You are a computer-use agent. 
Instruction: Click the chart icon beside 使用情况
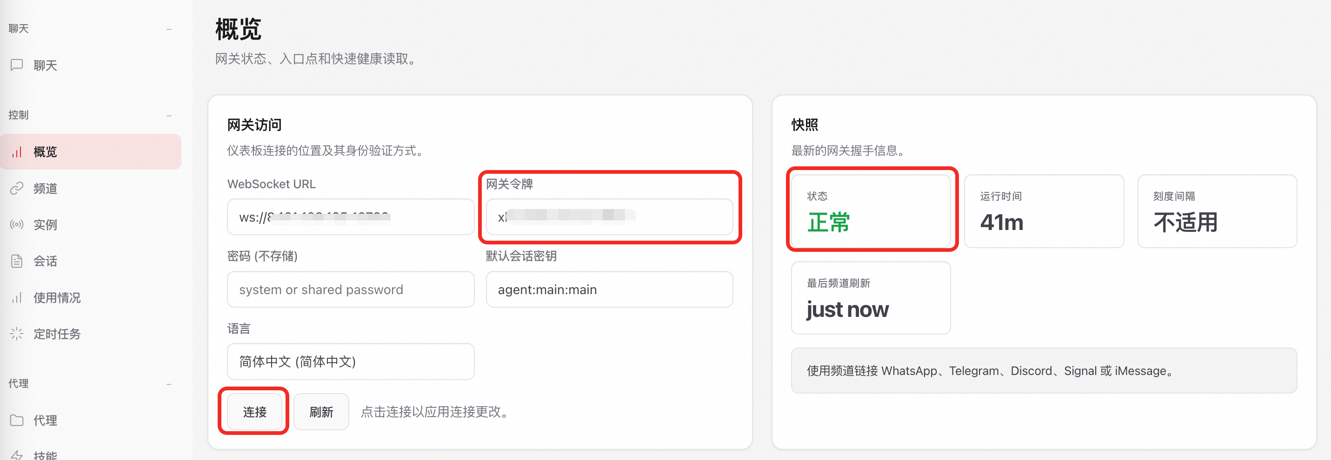point(17,298)
